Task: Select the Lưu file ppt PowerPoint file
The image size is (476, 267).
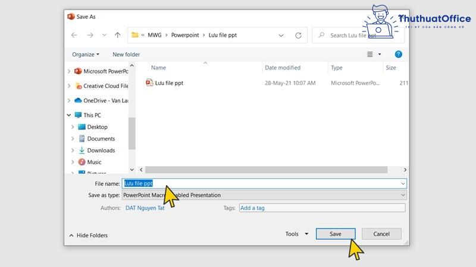Action: pos(168,83)
